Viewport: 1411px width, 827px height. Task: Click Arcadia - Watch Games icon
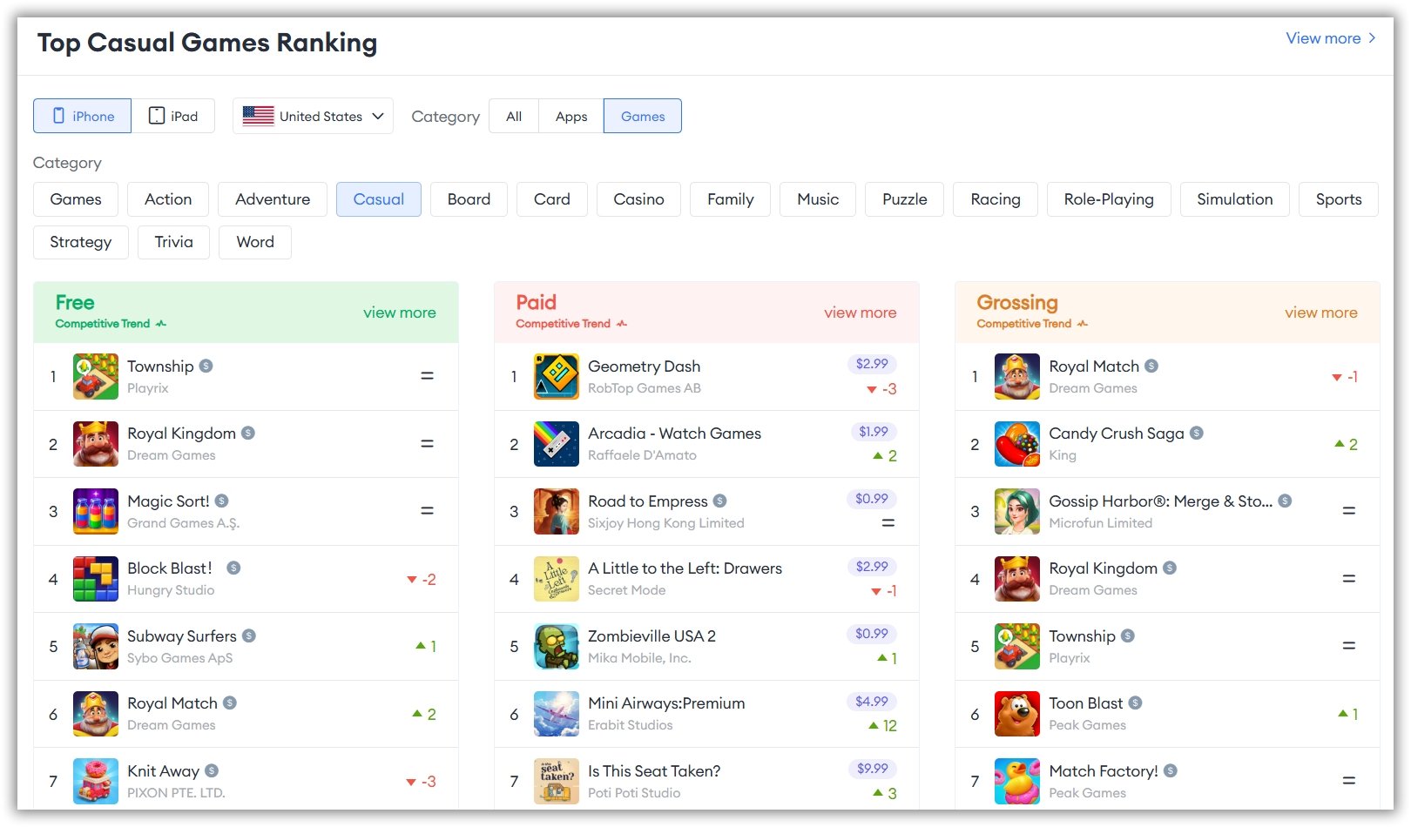(x=557, y=444)
